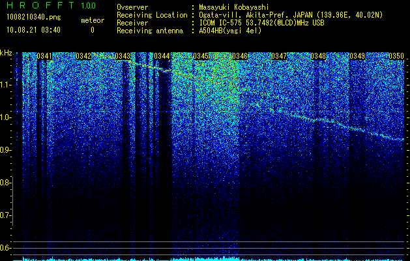Click the meteor count label
The image size is (410, 261).
point(93,20)
